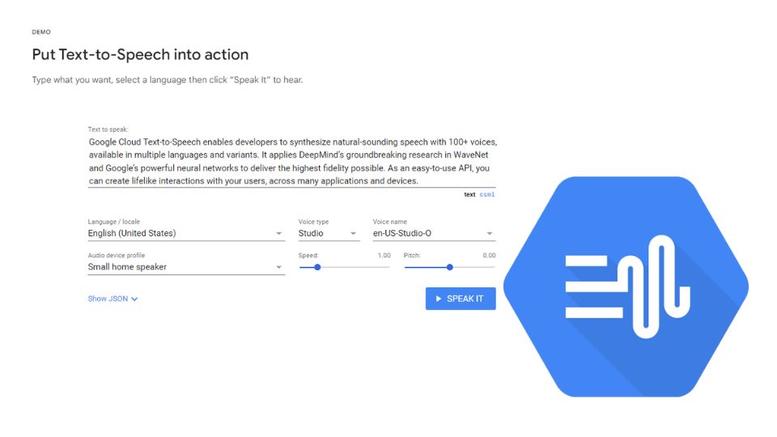This screenshot has width=777, height=437.
Task: Click the Speed slider handle
Action: (317, 267)
